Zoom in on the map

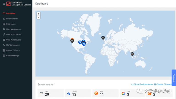coord(38,14)
